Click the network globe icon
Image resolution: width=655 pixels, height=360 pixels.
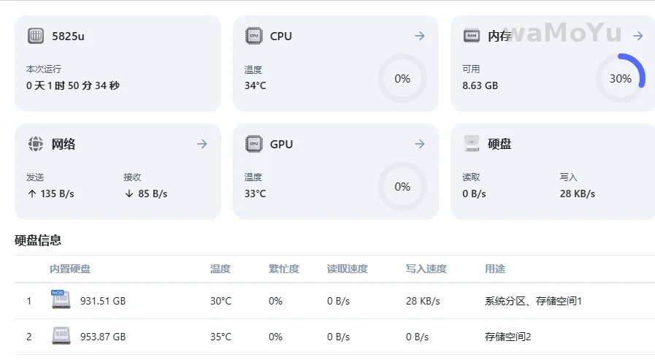coord(36,144)
